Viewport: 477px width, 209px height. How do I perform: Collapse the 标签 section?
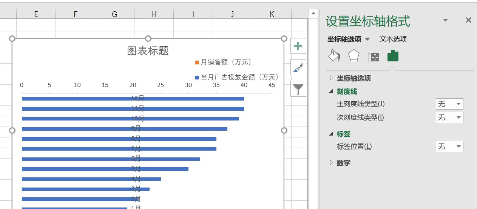pos(331,134)
